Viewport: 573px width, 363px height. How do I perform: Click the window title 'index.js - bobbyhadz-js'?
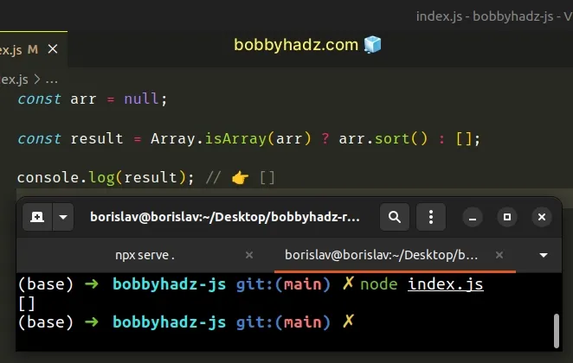tap(485, 16)
